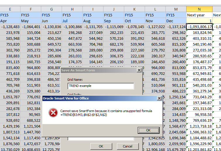Select cell with value 233,978
Screen dimensions: 221x151
10,32
